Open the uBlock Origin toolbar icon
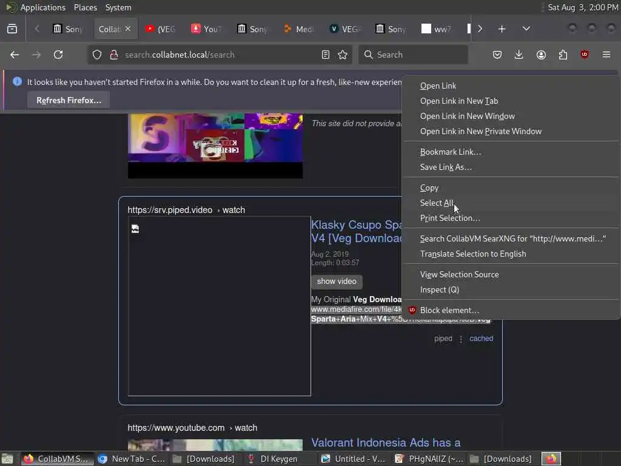Image resolution: width=621 pixels, height=466 pixels. point(585,55)
